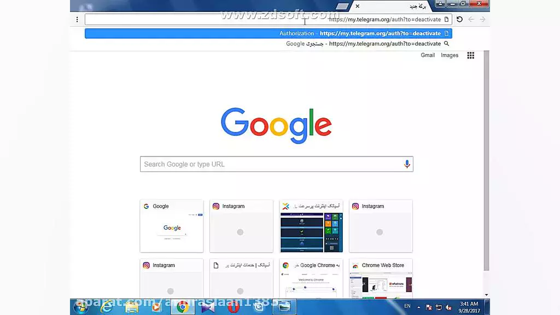560x315 pixels.
Task: Close the current browser tab
Action: pyautogui.click(x=358, y=6)
